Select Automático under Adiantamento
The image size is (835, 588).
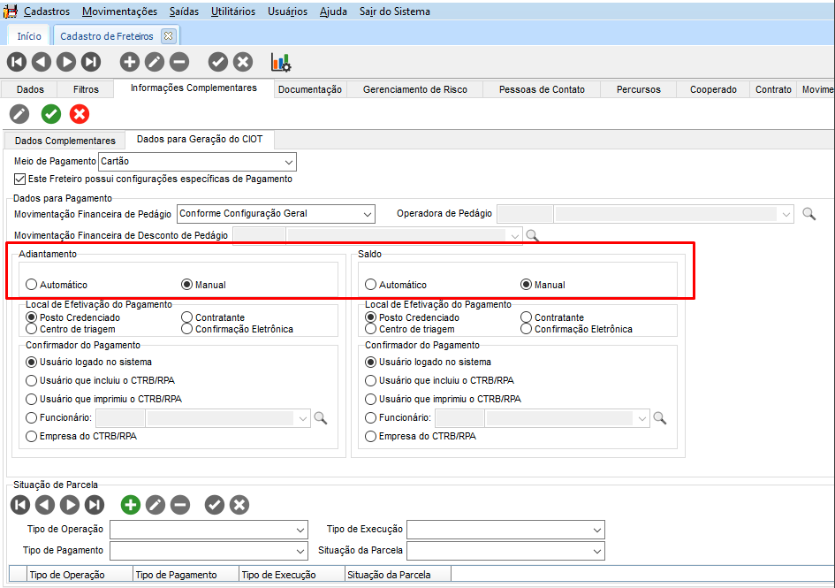click(x=32, y=285)
